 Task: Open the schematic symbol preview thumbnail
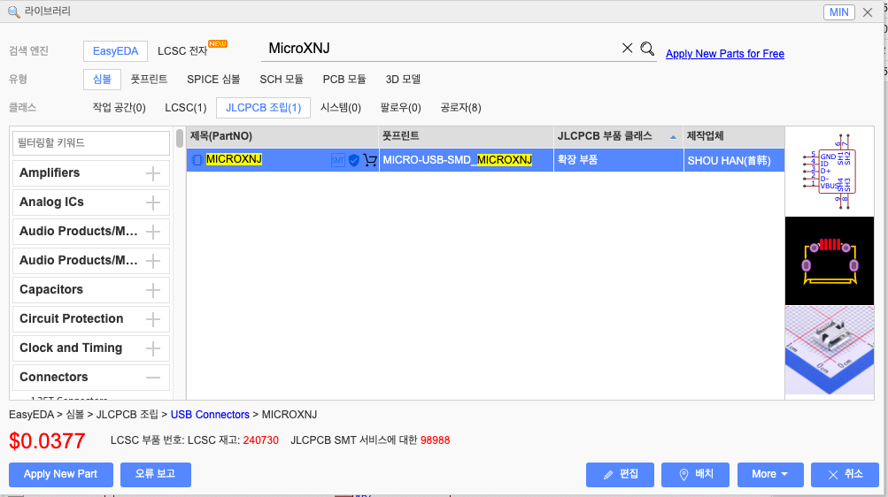point(829,172)
